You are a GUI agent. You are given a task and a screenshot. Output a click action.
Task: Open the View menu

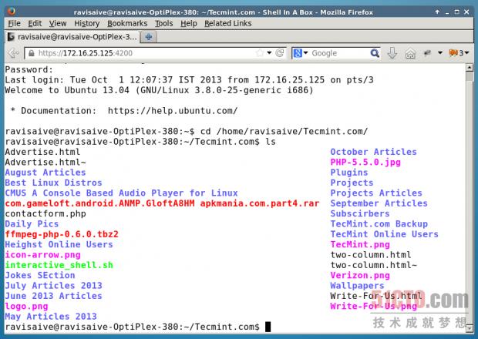(58, 23)
